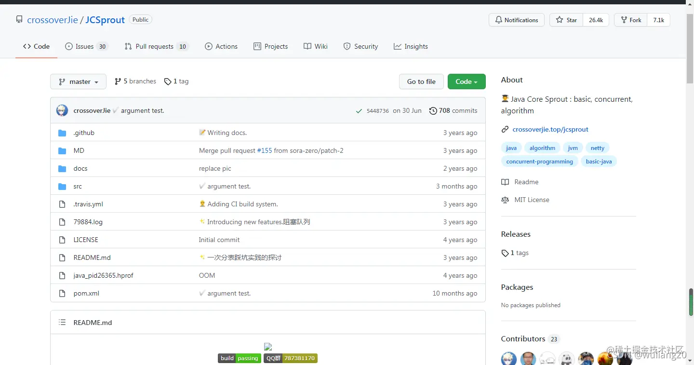Click the MIT License scale icon
Viewport: 694px width, 365px height.
505,200
